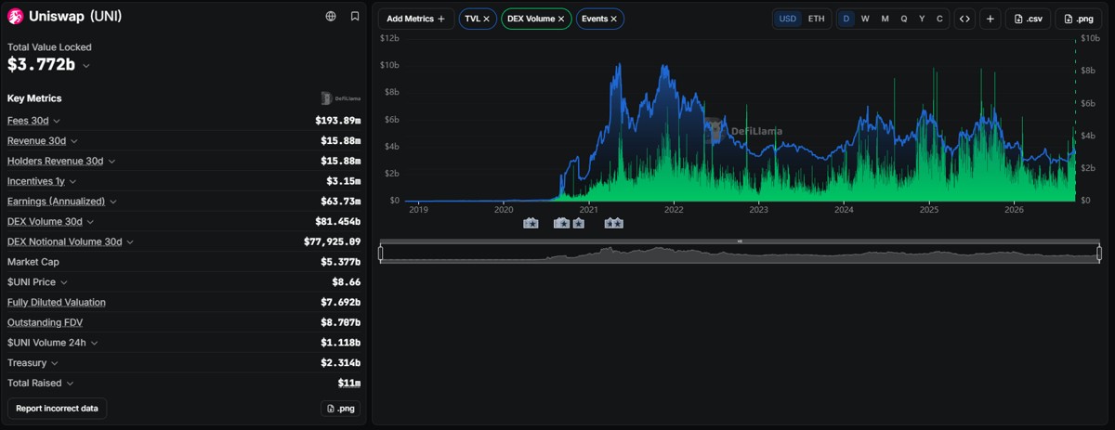Expand the Holders Revenue 30d row

111,162
